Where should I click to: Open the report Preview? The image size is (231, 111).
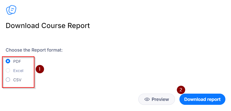click(x=156, y=99)
